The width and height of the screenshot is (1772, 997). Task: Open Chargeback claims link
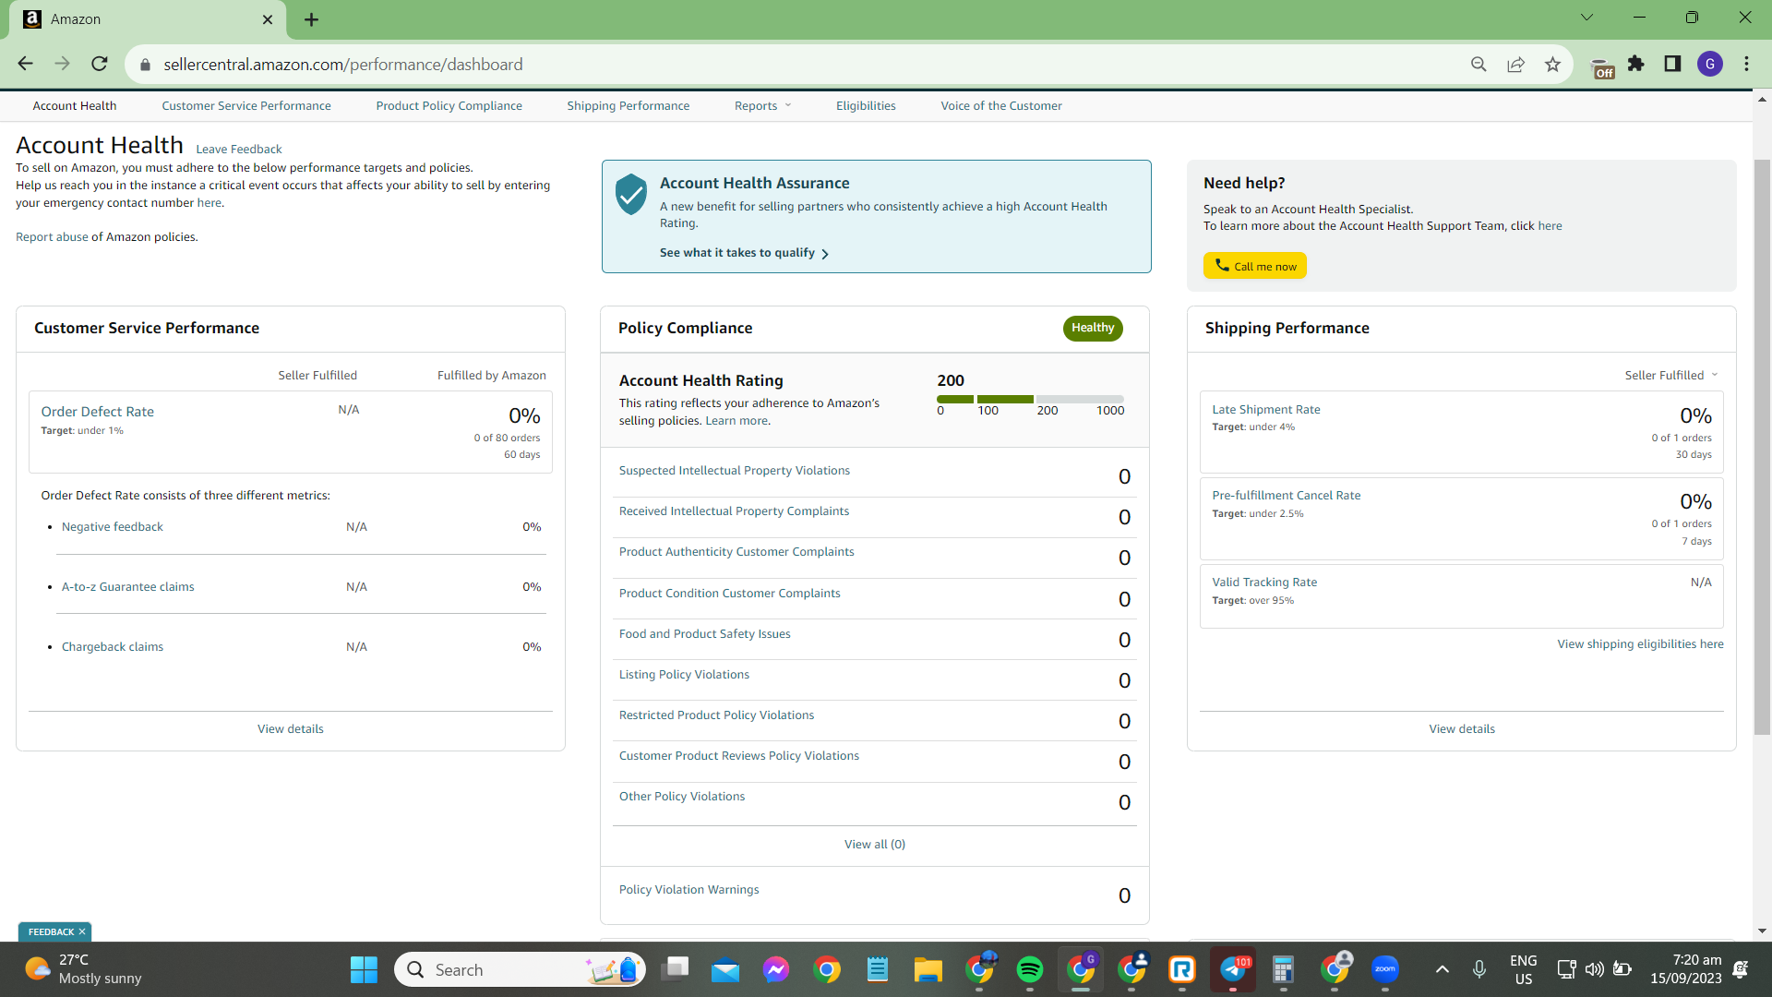tap(113, 647)
